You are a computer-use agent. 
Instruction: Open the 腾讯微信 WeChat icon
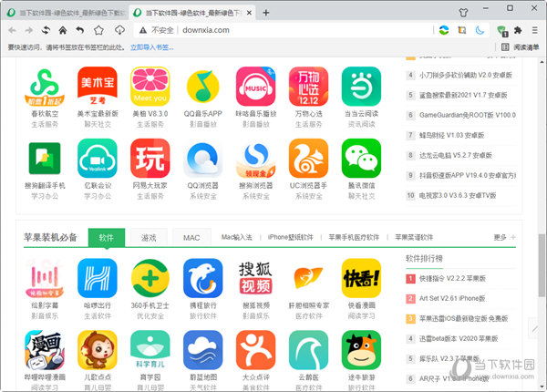coord(361,159)
